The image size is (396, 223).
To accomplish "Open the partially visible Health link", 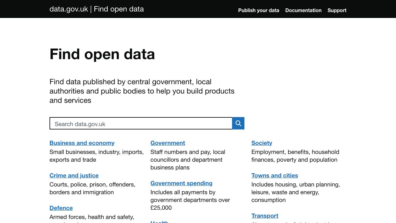I will (x=159, y=221).
